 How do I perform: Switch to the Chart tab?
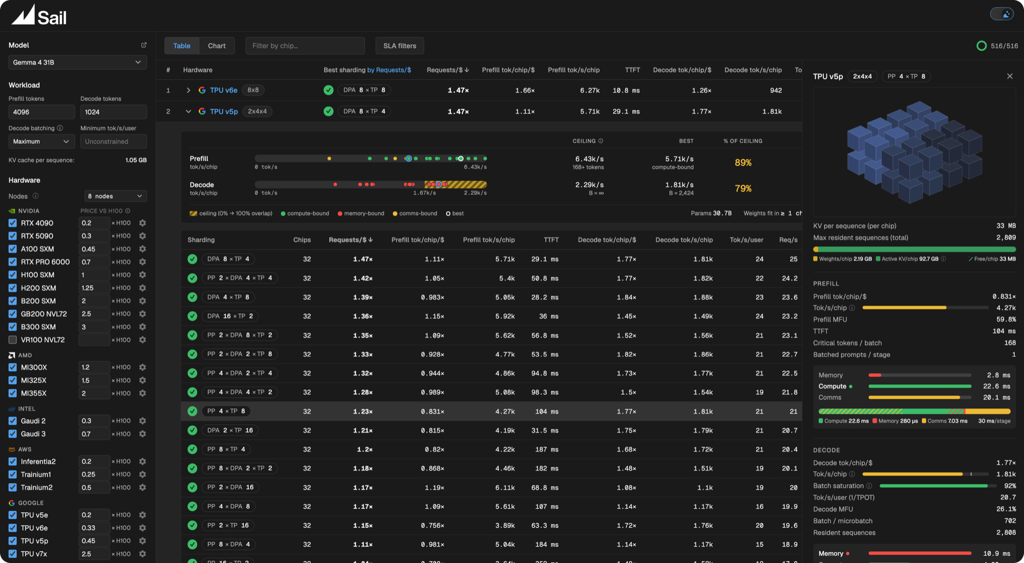[217, 46]
